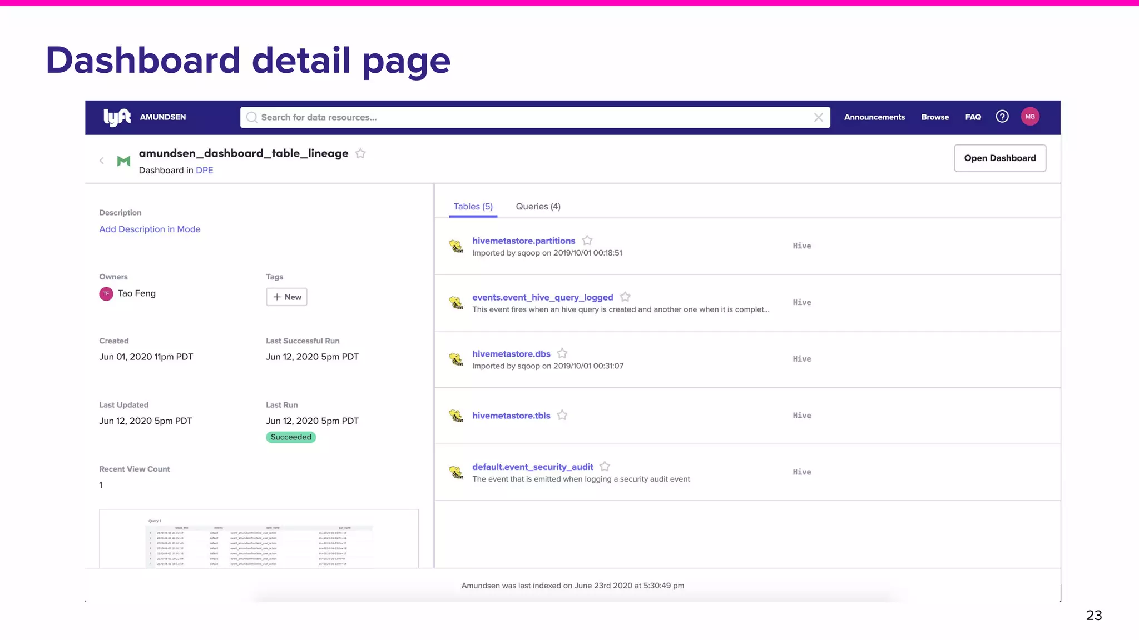This screenshot has height=640, width=1139.
Task: Go back using the left chevron
Action: click(102, 161)
